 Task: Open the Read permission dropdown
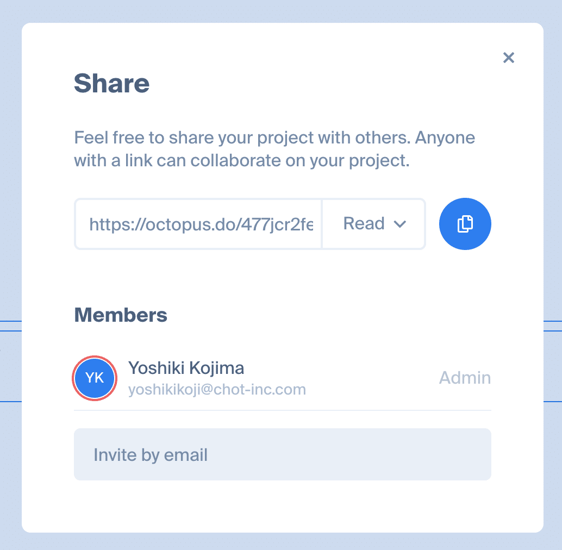coord(374,224)
